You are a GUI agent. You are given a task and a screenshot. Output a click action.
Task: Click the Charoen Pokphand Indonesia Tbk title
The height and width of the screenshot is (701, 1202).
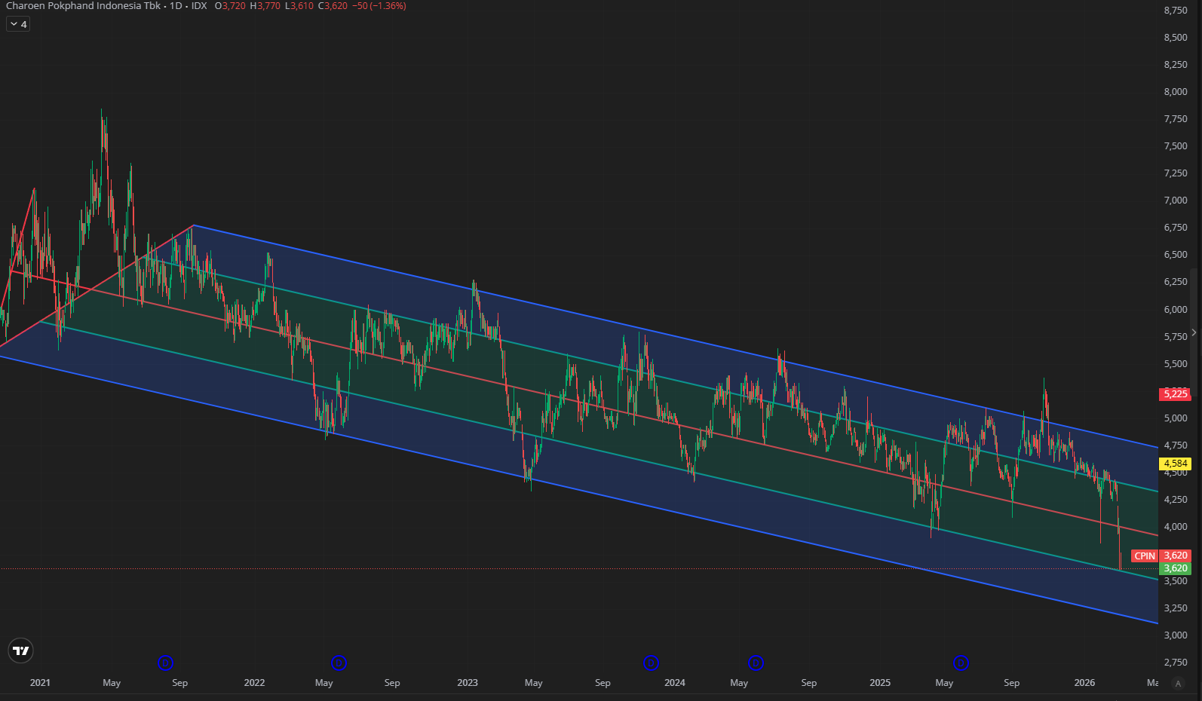click(x=83, y=6)
